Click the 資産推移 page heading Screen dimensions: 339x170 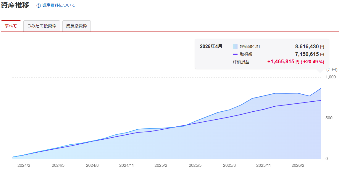click(x=15, y=5)
